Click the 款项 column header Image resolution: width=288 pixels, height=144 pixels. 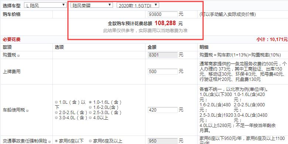tap(7, 47)
